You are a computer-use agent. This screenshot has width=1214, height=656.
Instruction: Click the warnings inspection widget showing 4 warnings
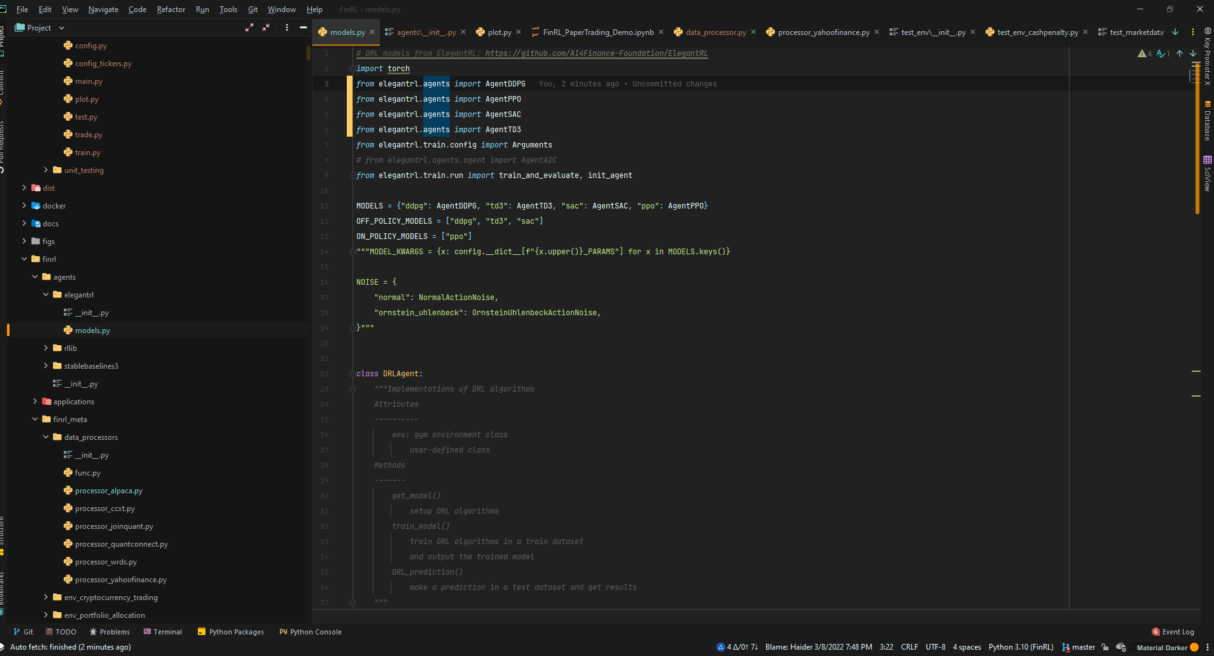[x=1144, y=54]
